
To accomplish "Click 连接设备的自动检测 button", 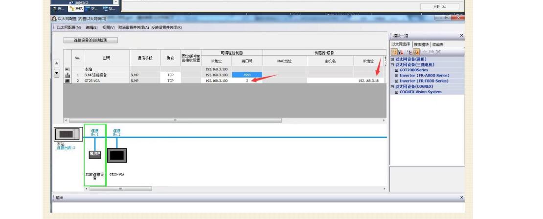I will tap(90, 40).
